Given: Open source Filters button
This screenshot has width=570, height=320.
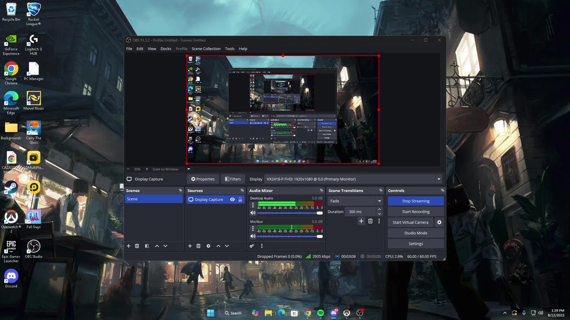Looking at the screenshot, I should click(x=233, y=179).
